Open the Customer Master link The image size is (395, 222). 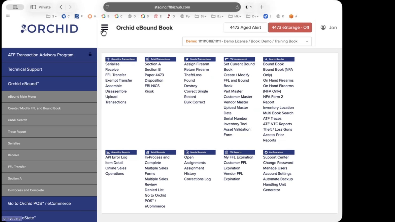click(238, 97)
